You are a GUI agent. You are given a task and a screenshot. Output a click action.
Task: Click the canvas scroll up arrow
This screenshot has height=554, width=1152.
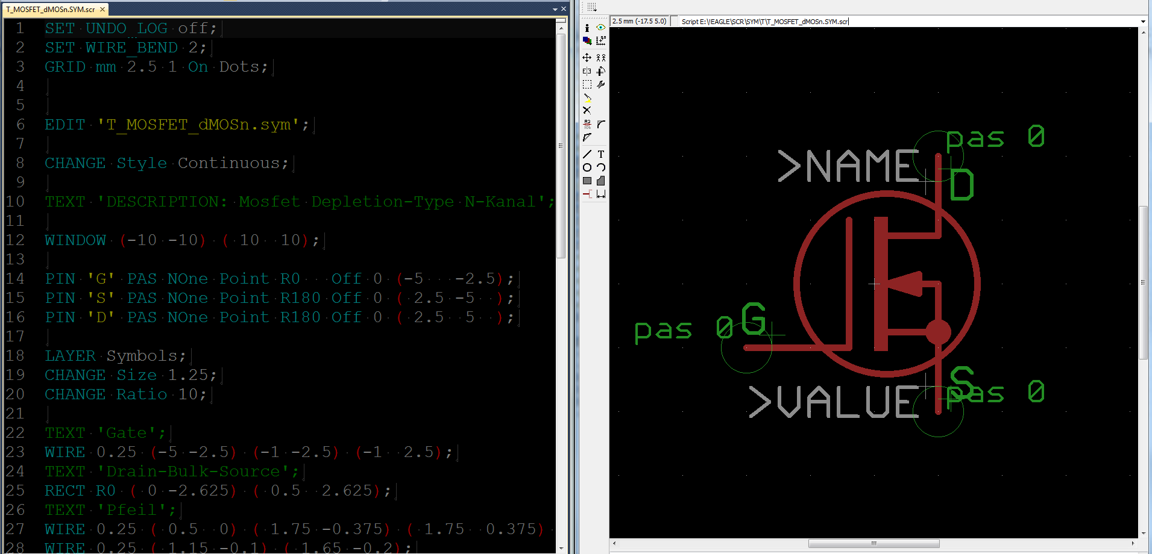[1143, 32]
